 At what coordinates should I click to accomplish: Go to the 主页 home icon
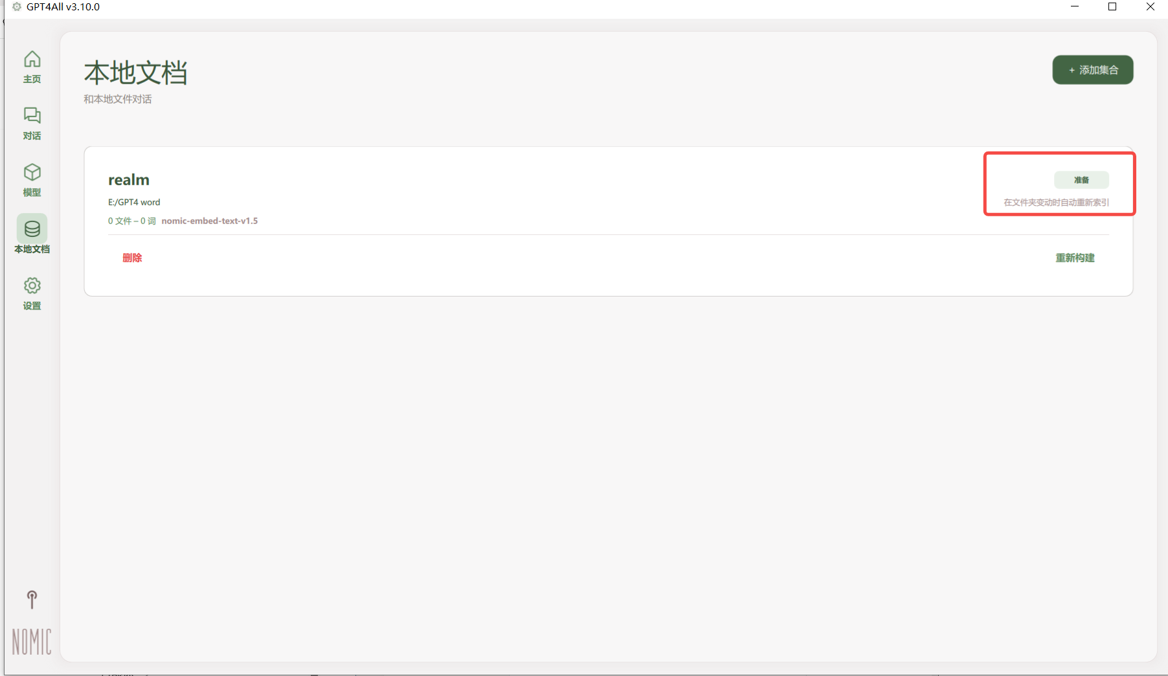point(32,60)
